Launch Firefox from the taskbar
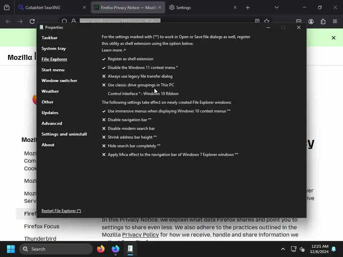Viewport: 343px width, 257px height. tap(100, 249)
